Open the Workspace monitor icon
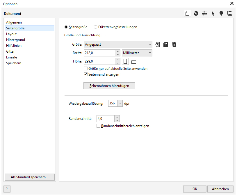 (230, 13)
